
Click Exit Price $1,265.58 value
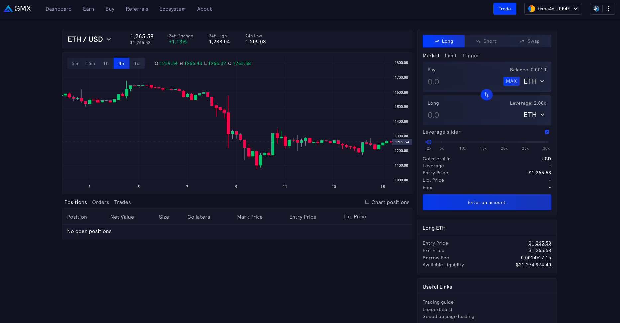540,250
